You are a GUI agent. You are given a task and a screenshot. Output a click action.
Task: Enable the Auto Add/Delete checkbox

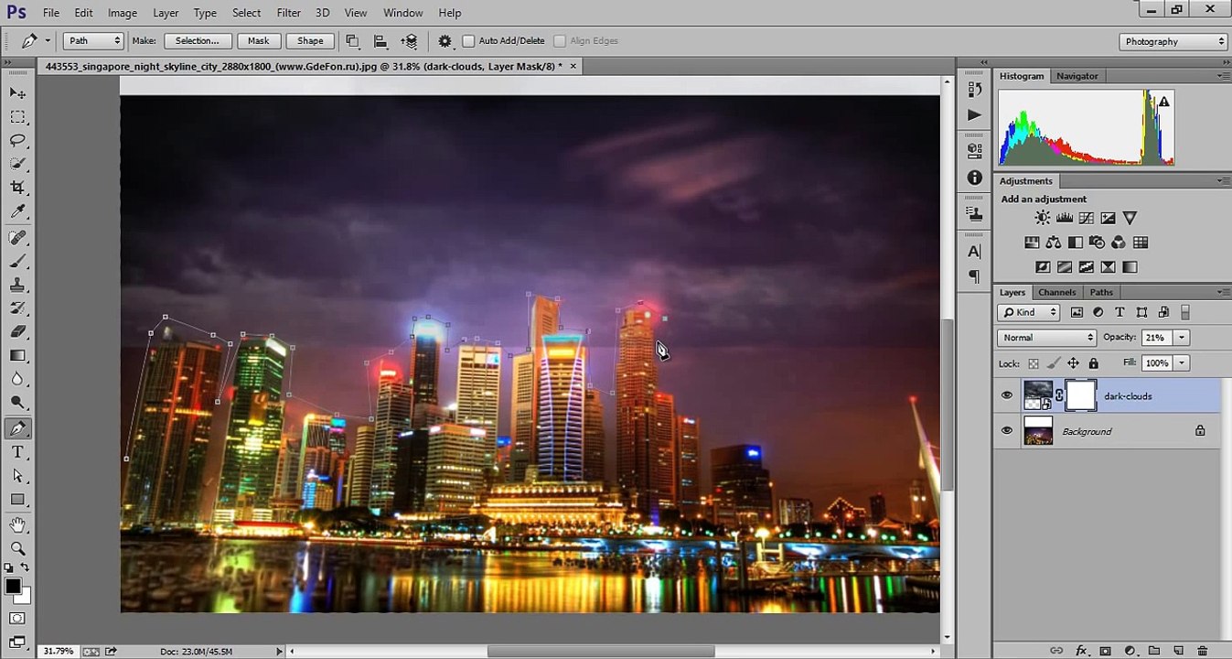[x=468, y=41]
